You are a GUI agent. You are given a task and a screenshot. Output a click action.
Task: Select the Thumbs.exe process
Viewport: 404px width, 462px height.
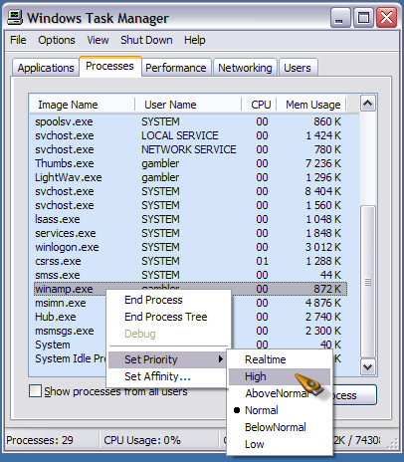[x=190, y=163]
